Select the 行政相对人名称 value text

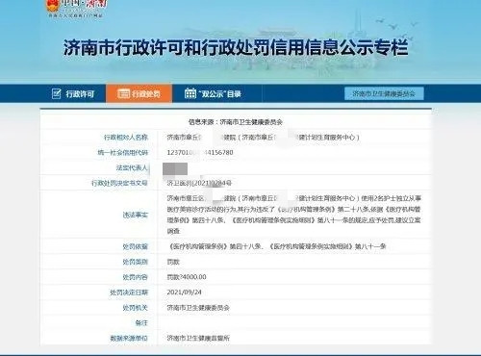point(263,138)
